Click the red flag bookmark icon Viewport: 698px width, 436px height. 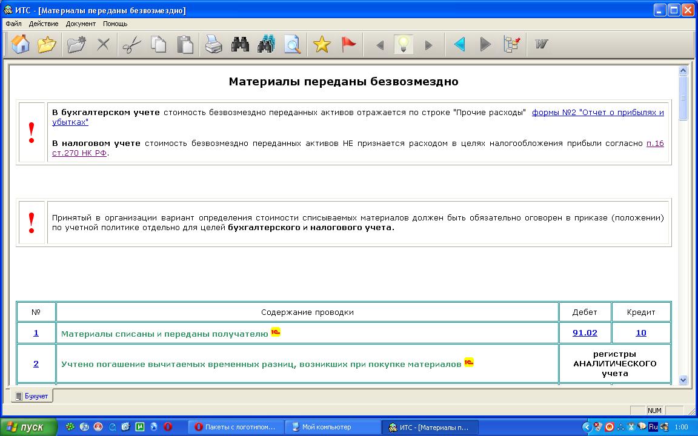coord(348,45)
